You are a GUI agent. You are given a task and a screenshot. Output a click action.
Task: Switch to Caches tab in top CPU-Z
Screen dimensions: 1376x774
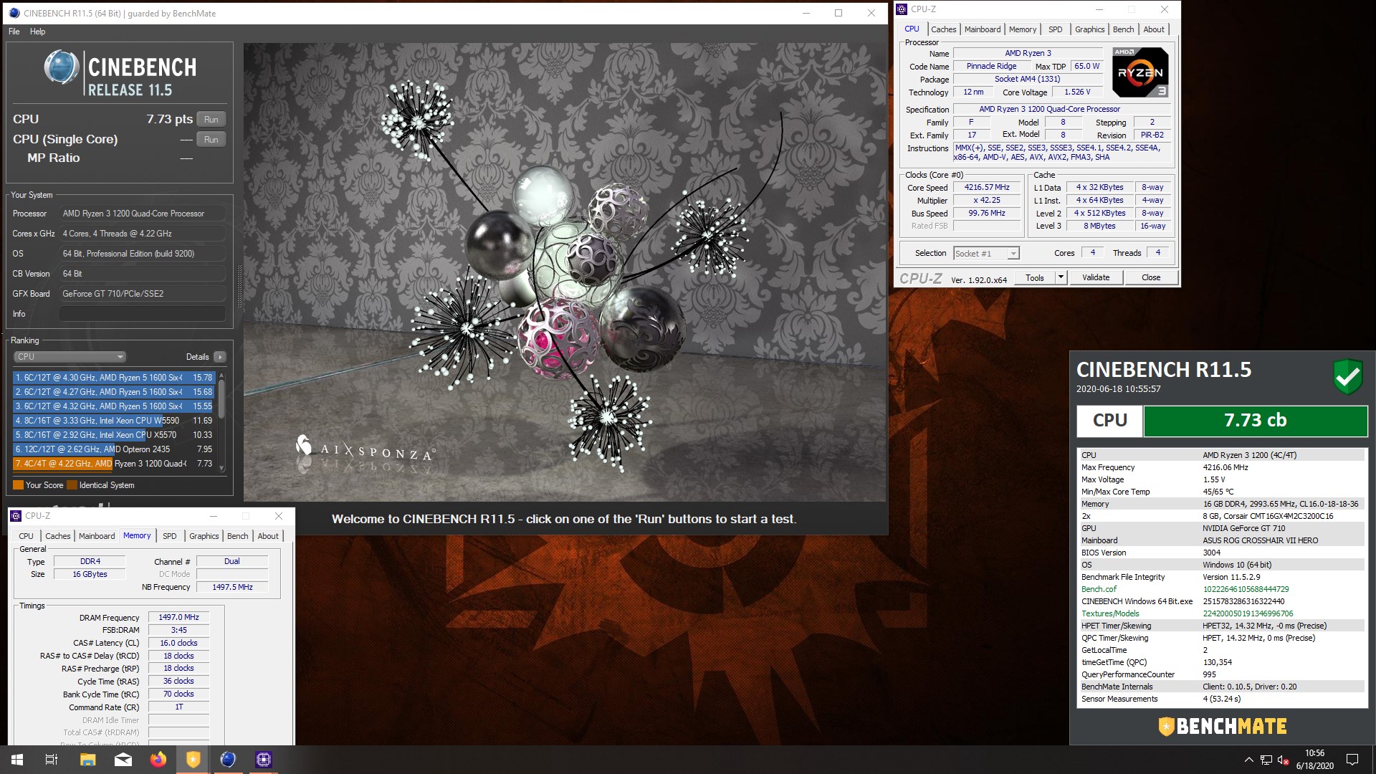pyautogui.click(x=943, y=29)
